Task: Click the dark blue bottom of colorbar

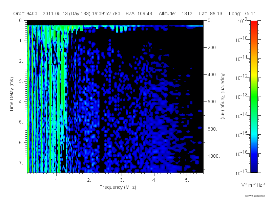Action: [254, 169]
